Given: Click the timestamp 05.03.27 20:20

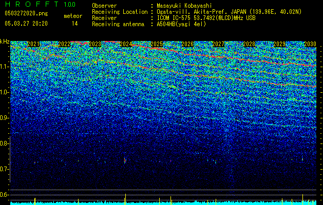Looking at the screenshot, I should [x=26, y=24].
